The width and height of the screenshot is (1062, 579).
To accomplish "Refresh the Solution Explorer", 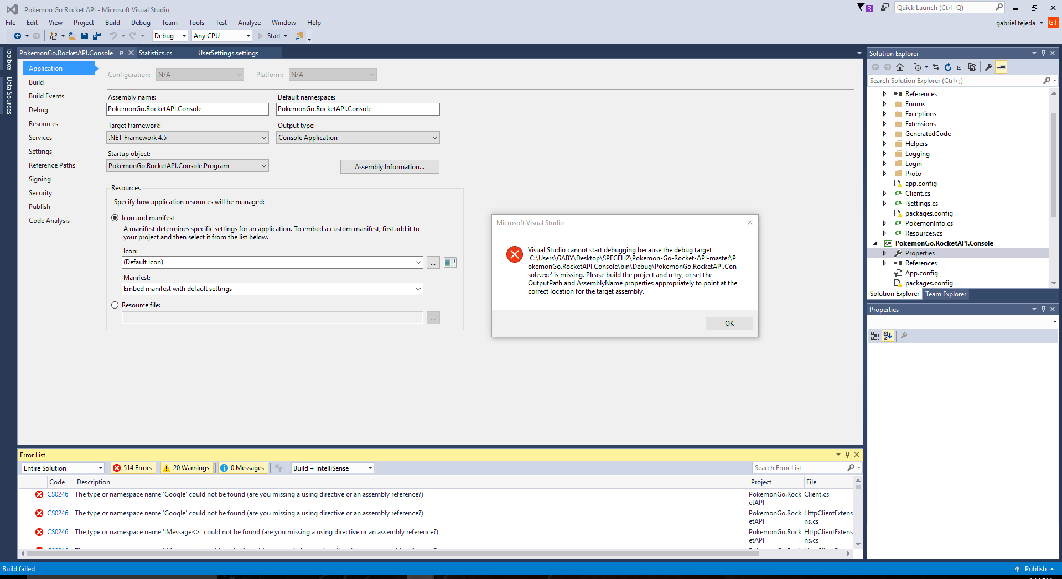I will click(x=948, y=67).
